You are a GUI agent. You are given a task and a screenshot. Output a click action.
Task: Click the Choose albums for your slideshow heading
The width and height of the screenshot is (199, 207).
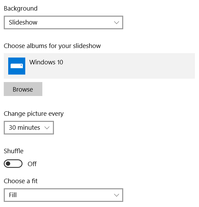pos(52,46)
